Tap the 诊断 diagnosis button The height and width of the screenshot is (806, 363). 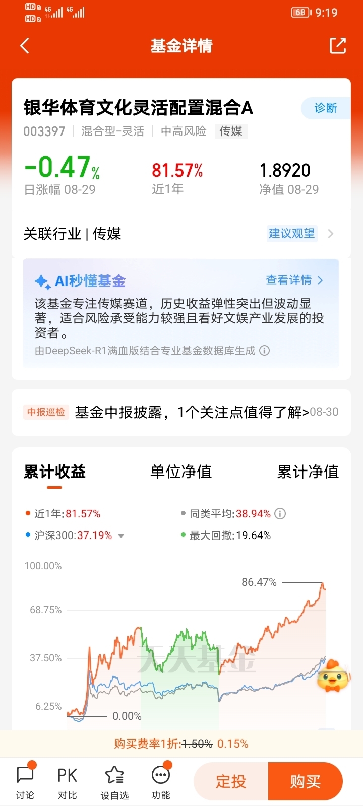(x=326, y=108)
